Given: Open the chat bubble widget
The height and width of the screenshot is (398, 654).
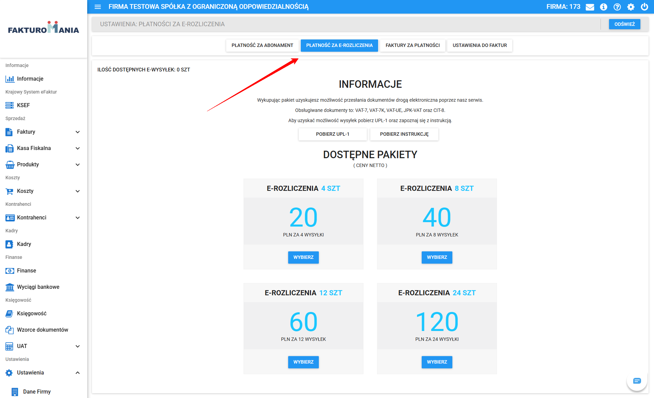Looking at the screenshot, I should pos(637,381).
